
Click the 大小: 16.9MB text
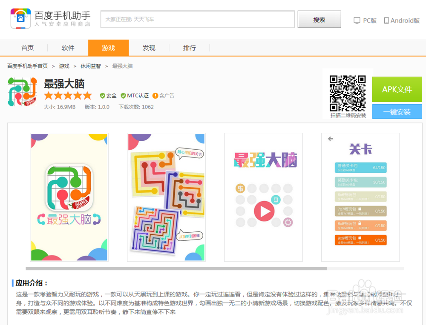[60, 107]
